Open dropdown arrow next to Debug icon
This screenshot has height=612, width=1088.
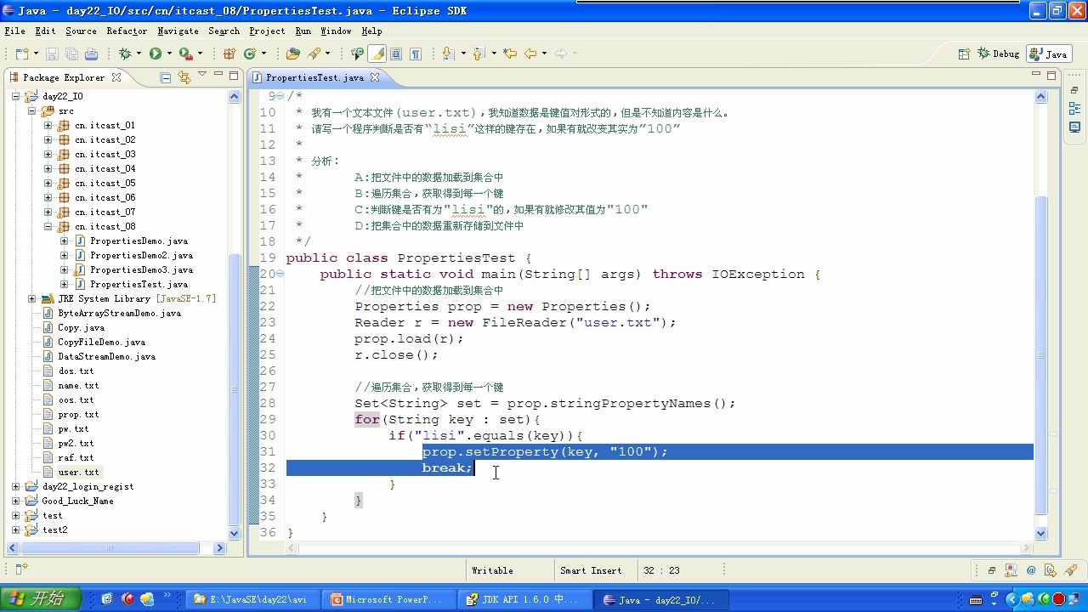click(139, 54)
